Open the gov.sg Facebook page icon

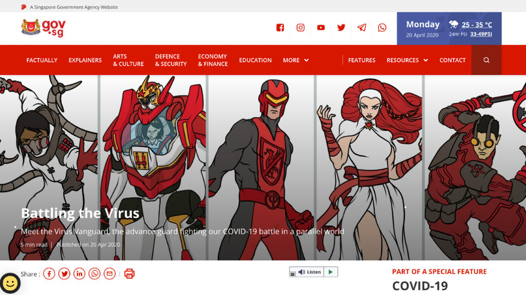280,28
